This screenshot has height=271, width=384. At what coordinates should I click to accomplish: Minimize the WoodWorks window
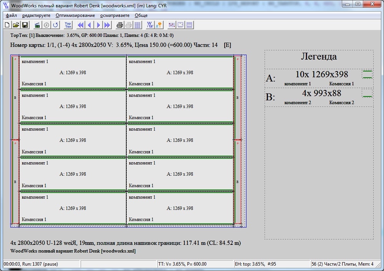(x=347, y=4)
